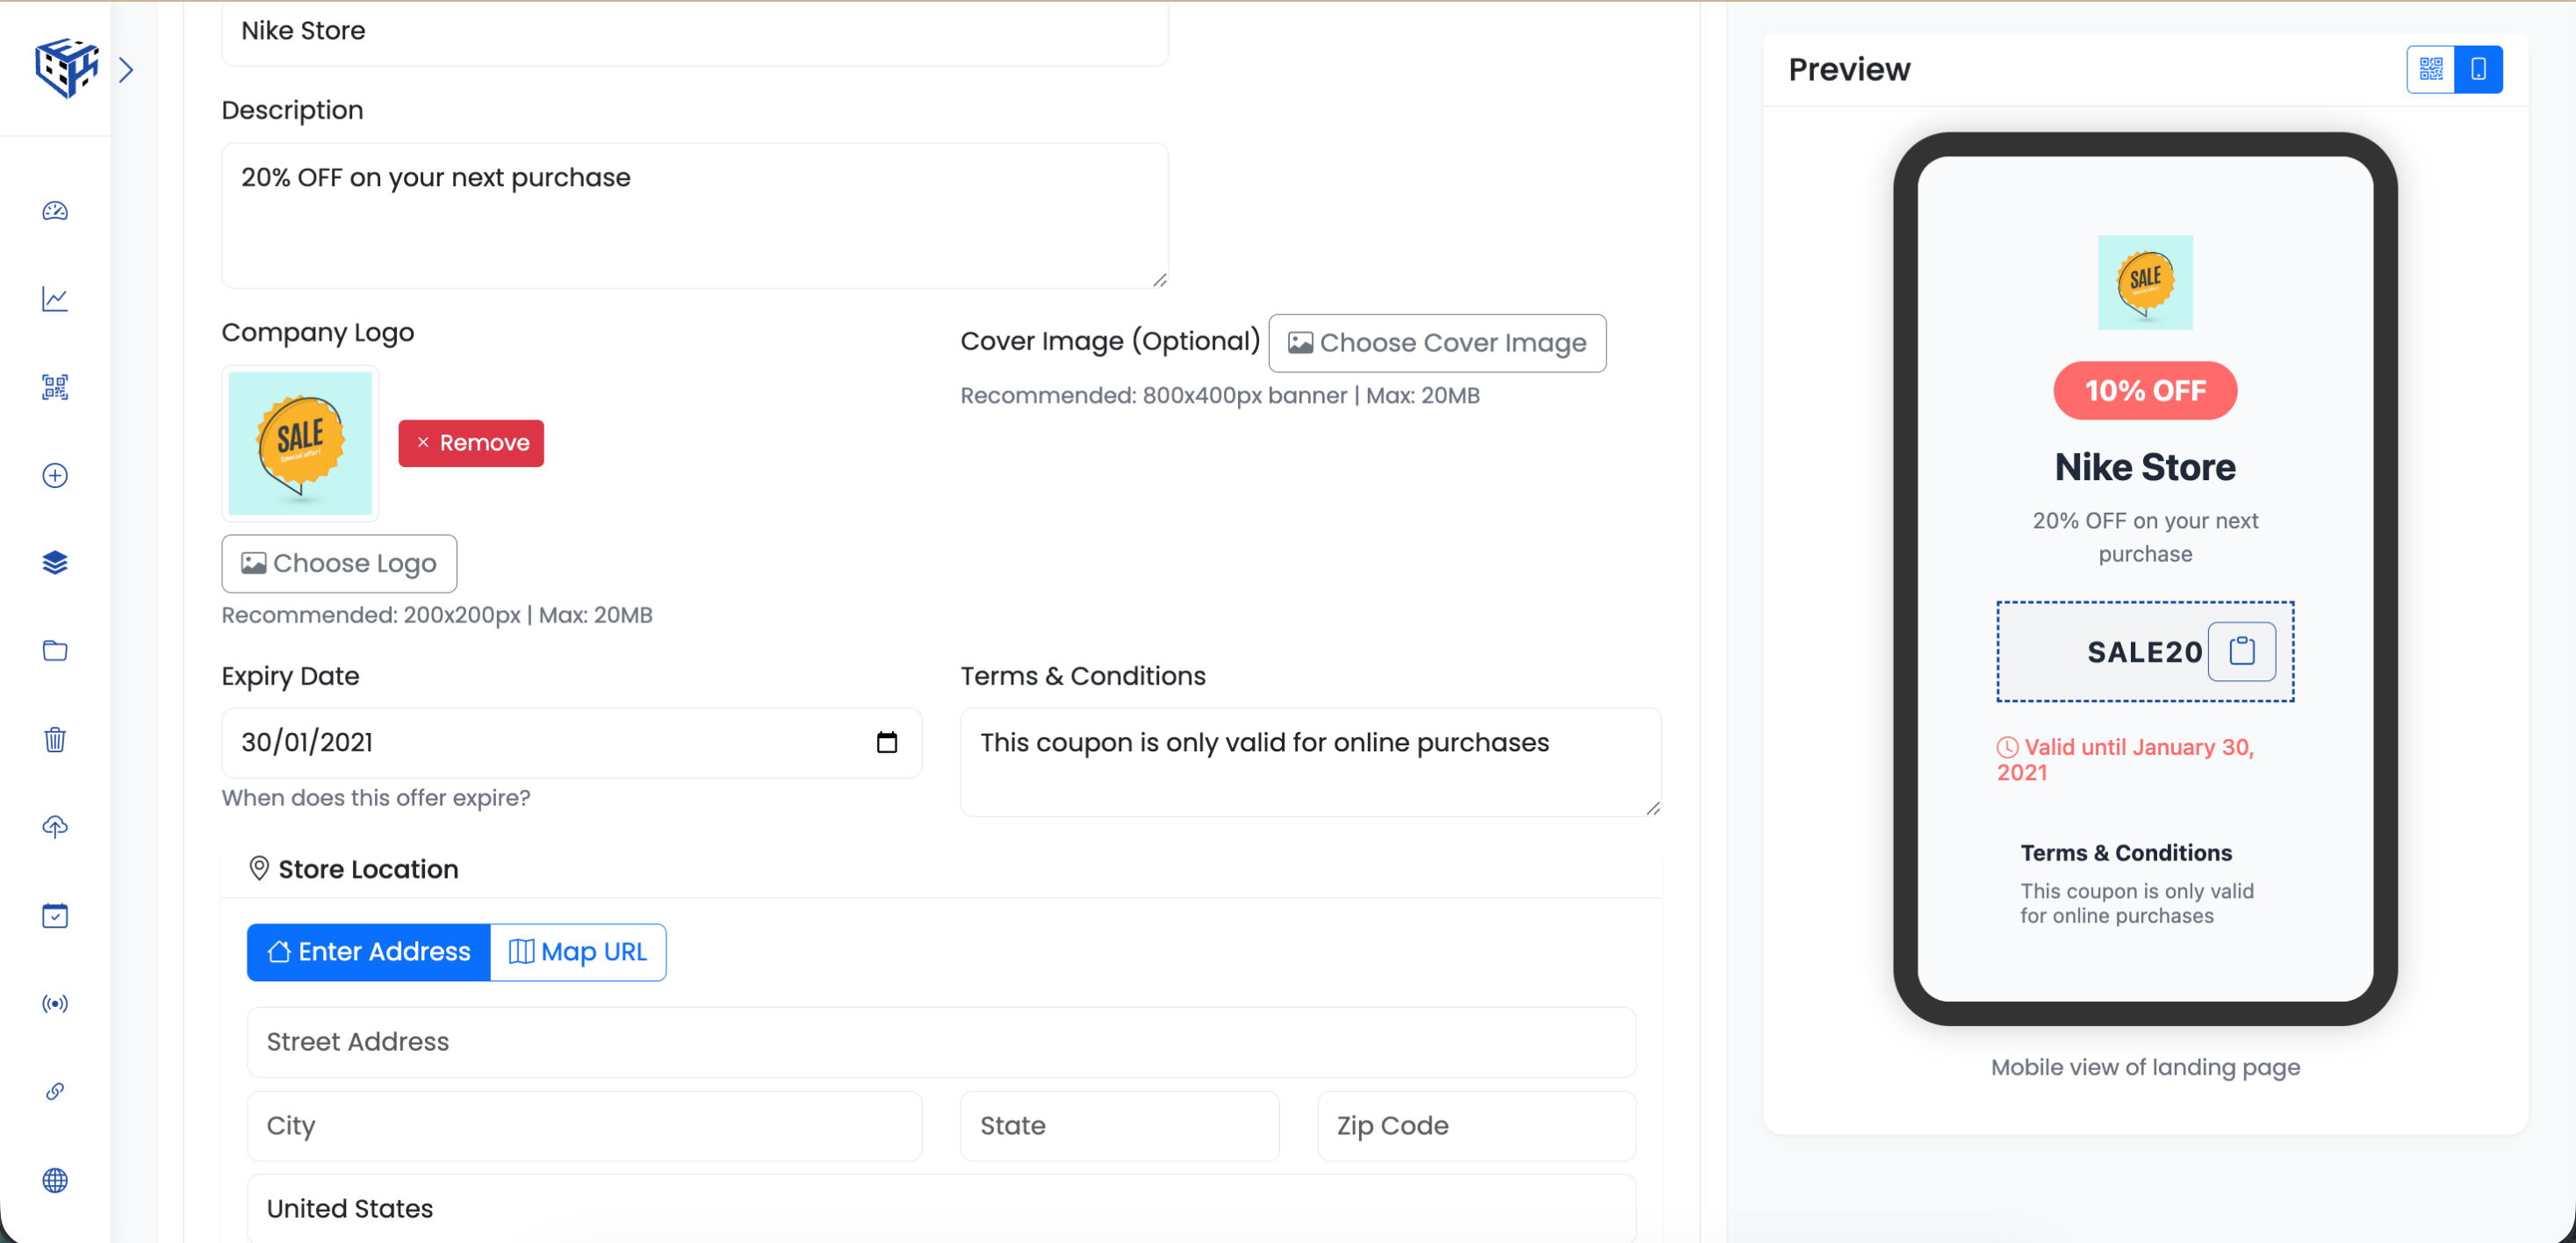Image resolution: width=2576 pixels, height=1243 pixels.
Task: Open the link shortener sidebar icon
Action: (54, 1091)
